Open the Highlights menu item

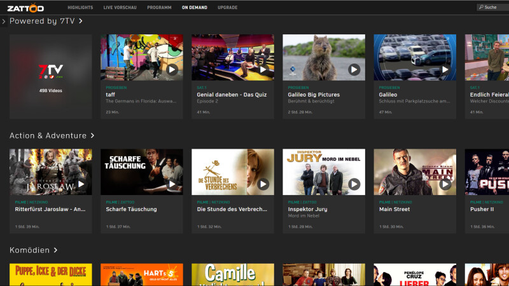click(80, 8)
